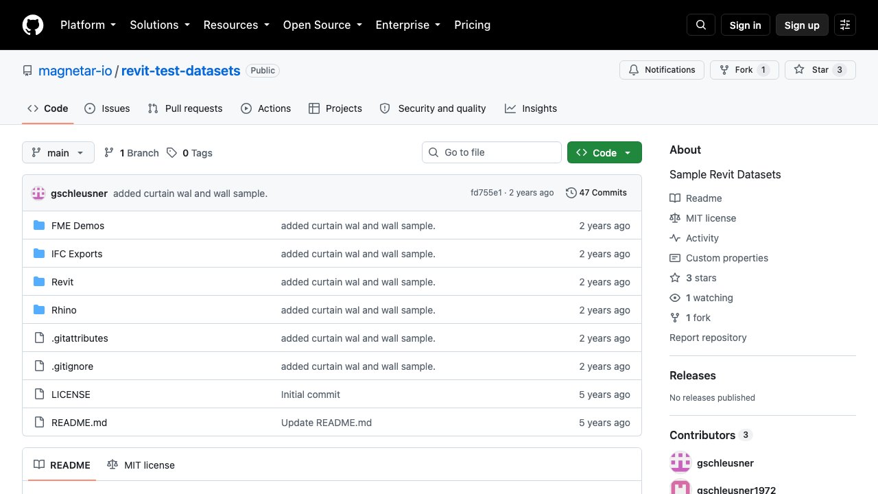Open the FME Demos folder name
Image resolution: width=878 pixels, height=494 pixels.
coord(78,226)
